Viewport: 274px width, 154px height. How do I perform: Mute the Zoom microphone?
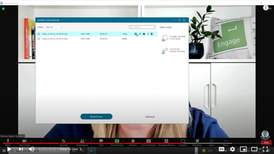coord(8,142)
